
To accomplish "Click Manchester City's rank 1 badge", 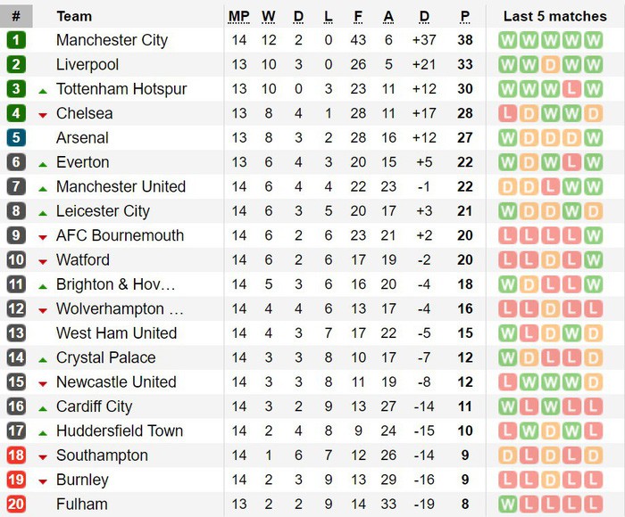I will (16, 40).
